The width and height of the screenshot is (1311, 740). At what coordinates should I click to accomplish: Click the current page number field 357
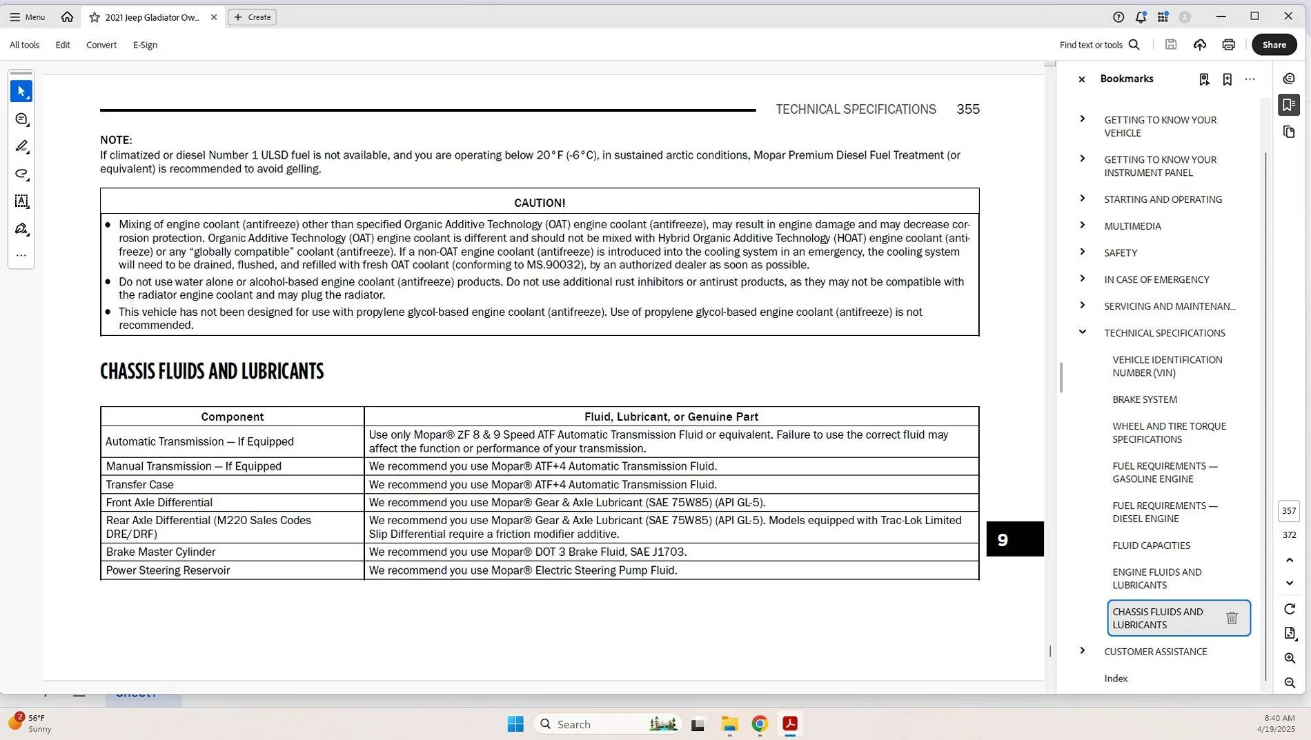(x=1288, y=511)
